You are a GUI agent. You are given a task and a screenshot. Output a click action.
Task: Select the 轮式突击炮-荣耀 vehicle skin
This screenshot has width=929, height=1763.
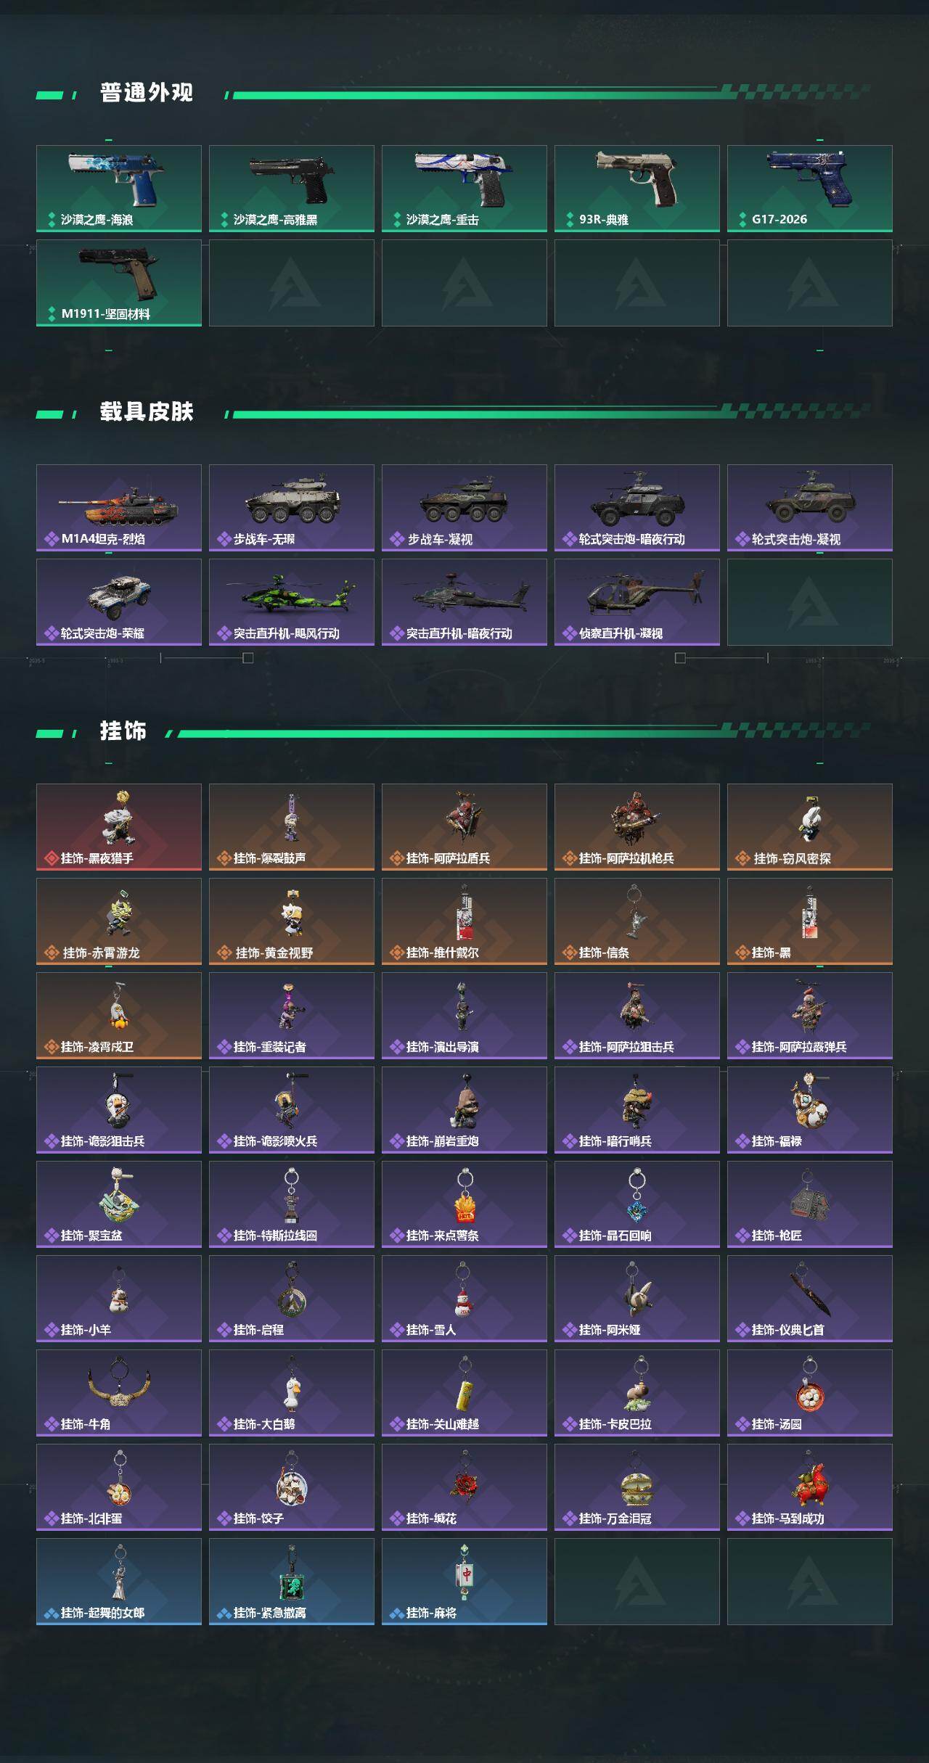[x=119, y=602]
